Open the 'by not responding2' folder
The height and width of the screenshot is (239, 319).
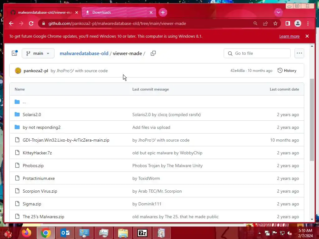point(41,127)
